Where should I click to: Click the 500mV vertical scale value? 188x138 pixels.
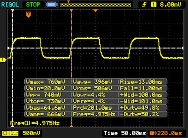pos(31,133)
